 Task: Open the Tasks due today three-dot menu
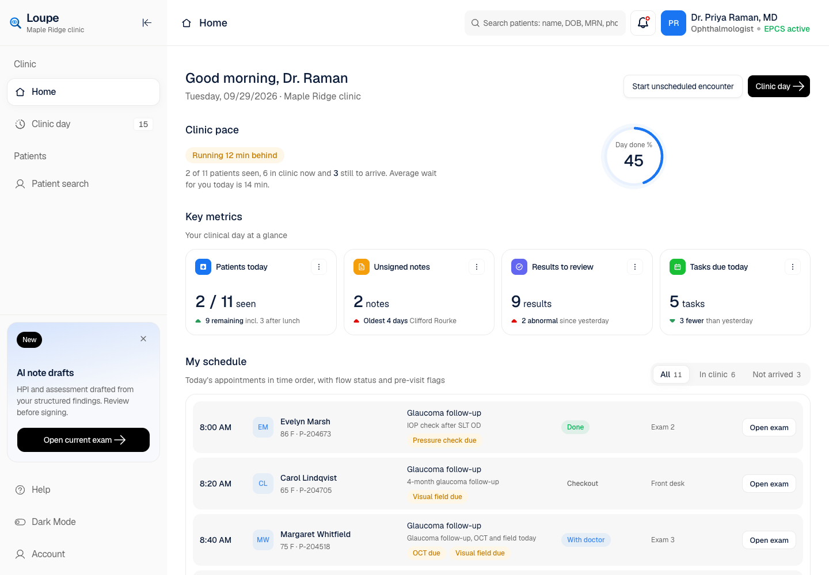pos(793,267)
